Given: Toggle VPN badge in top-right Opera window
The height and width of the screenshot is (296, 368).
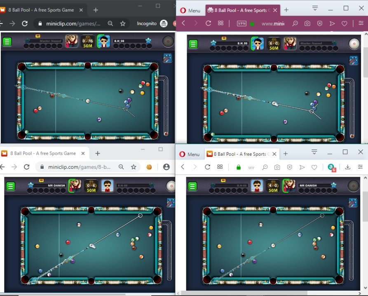Looking at the screenshot, I should [242, 23].
